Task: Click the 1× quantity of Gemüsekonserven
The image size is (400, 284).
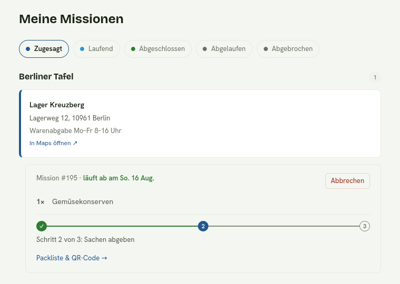Action: pyautogui.click(x=41, y=202)
